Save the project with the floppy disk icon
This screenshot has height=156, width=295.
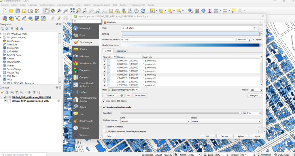click(18, 11)
